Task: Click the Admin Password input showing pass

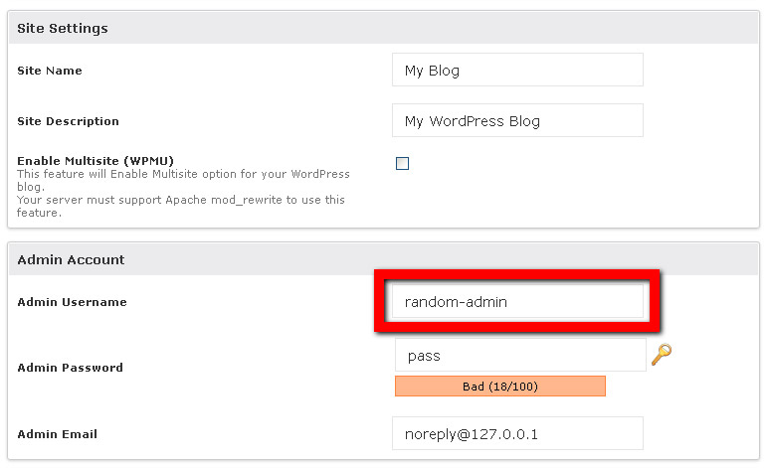Action: (x=520, y=355)
